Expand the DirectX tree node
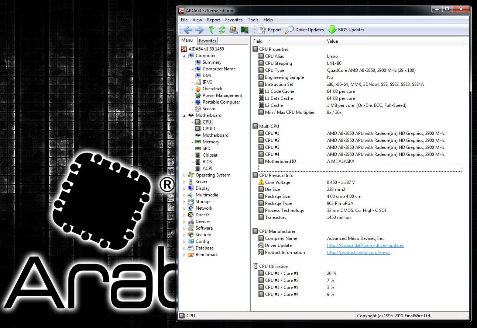477x328 pixels. pos(185,215)
